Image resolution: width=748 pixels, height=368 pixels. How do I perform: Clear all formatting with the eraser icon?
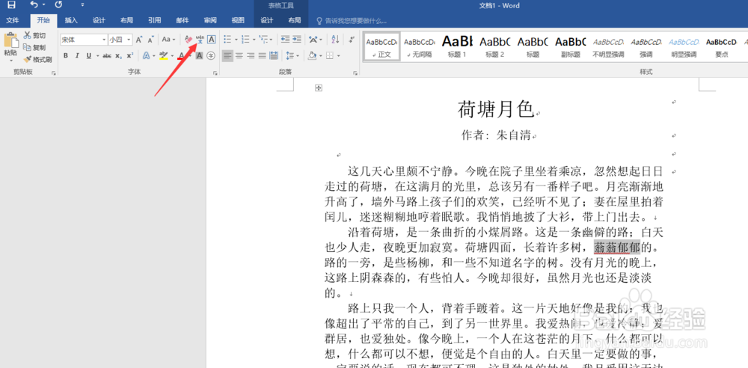click(188, 39)
